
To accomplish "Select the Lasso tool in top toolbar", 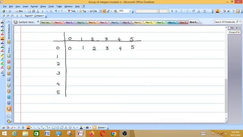I will [x=224, y=11].
